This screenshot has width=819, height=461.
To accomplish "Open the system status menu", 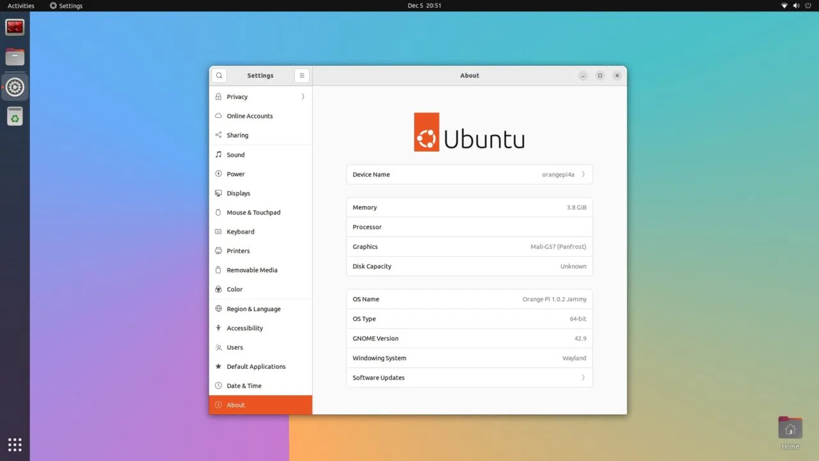I will coord(795,5).
